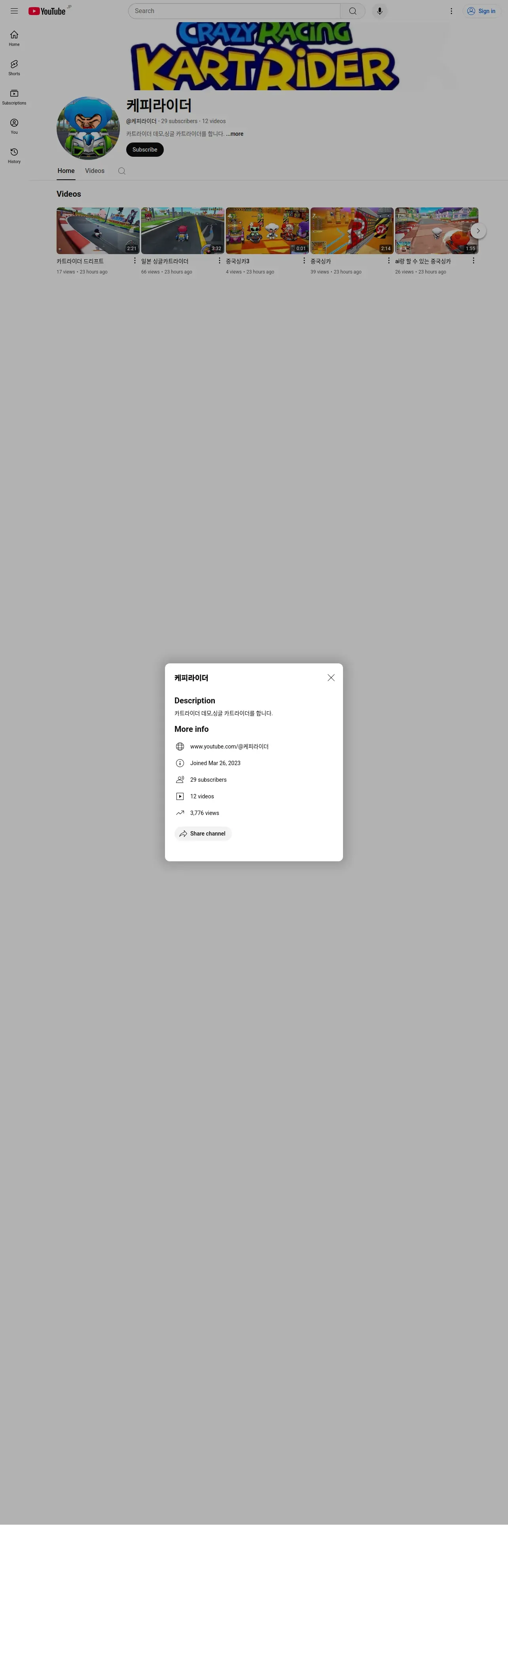The width and height of the screenshot is (508, 1664).
Task: Open History in the sidebar
Action: coord(14,156)
